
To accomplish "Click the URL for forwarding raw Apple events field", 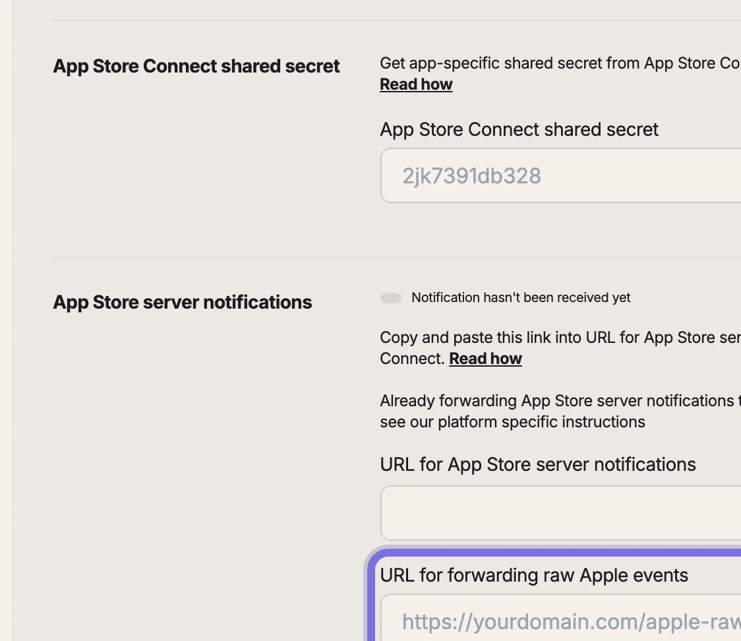I will click(x=560, y=618).
